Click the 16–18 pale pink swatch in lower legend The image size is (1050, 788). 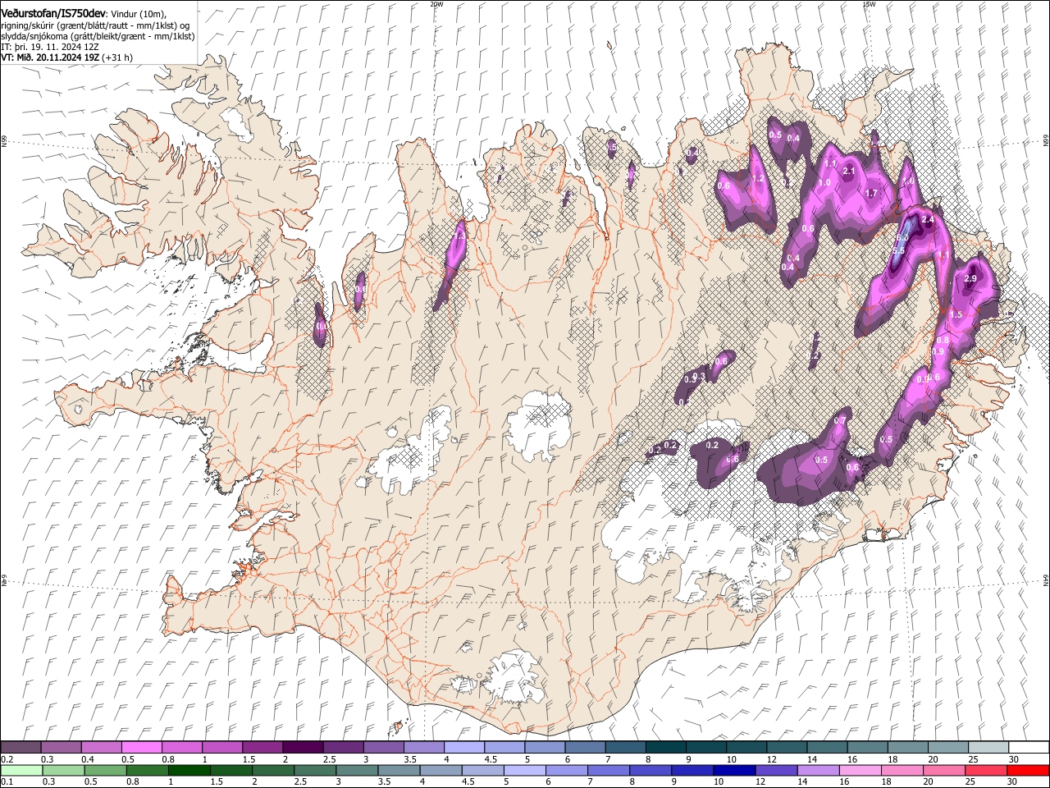pyautogui.click(x=860, y=770)
